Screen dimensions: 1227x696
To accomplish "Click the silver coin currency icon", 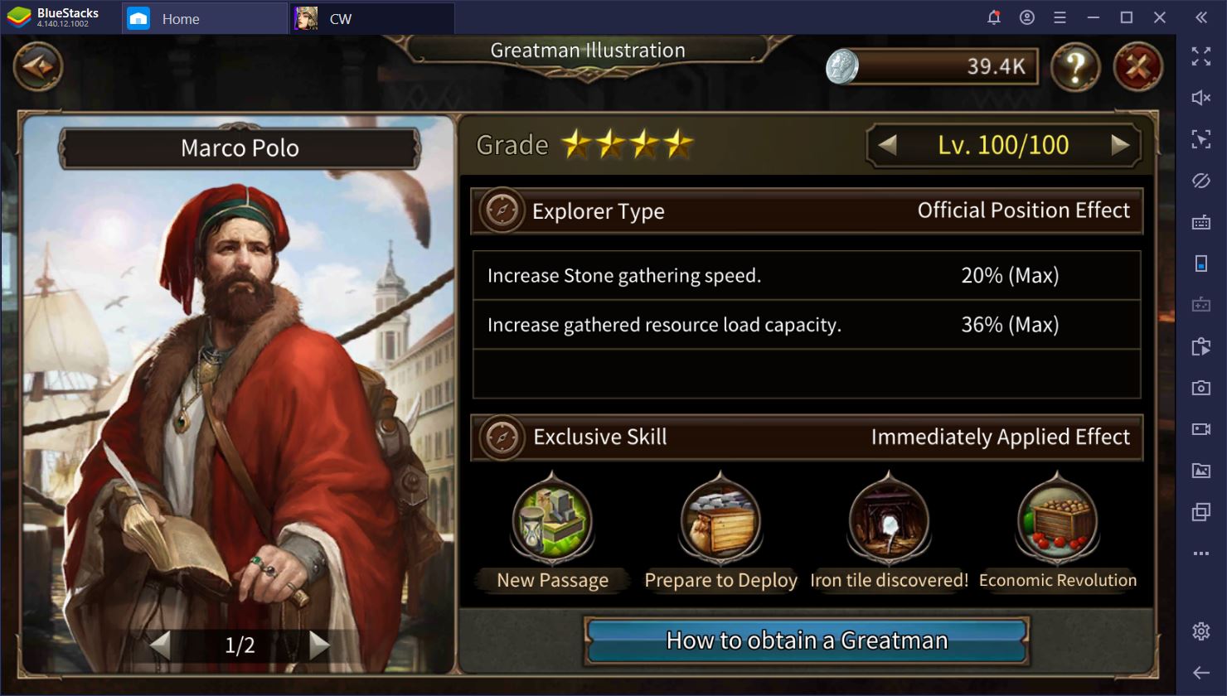I will [x=842, y=66].
